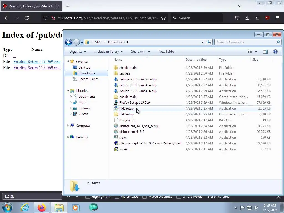Viewport: 284px width, 213px height.
Task: Reload the Firefox page
Action: coord(27,18)
